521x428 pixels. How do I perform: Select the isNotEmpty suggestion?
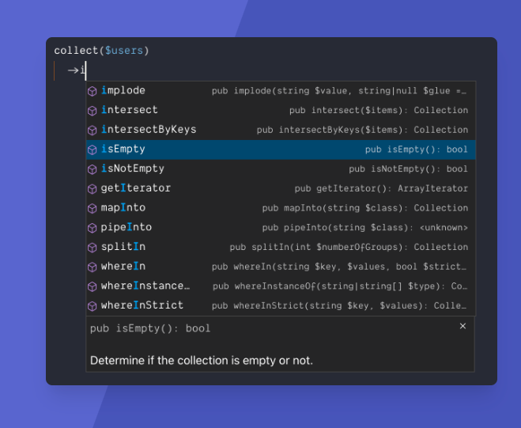[281, 169]
